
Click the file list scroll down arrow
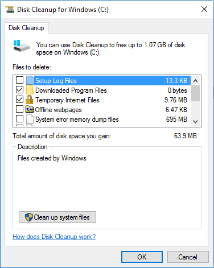click(196, 122)
